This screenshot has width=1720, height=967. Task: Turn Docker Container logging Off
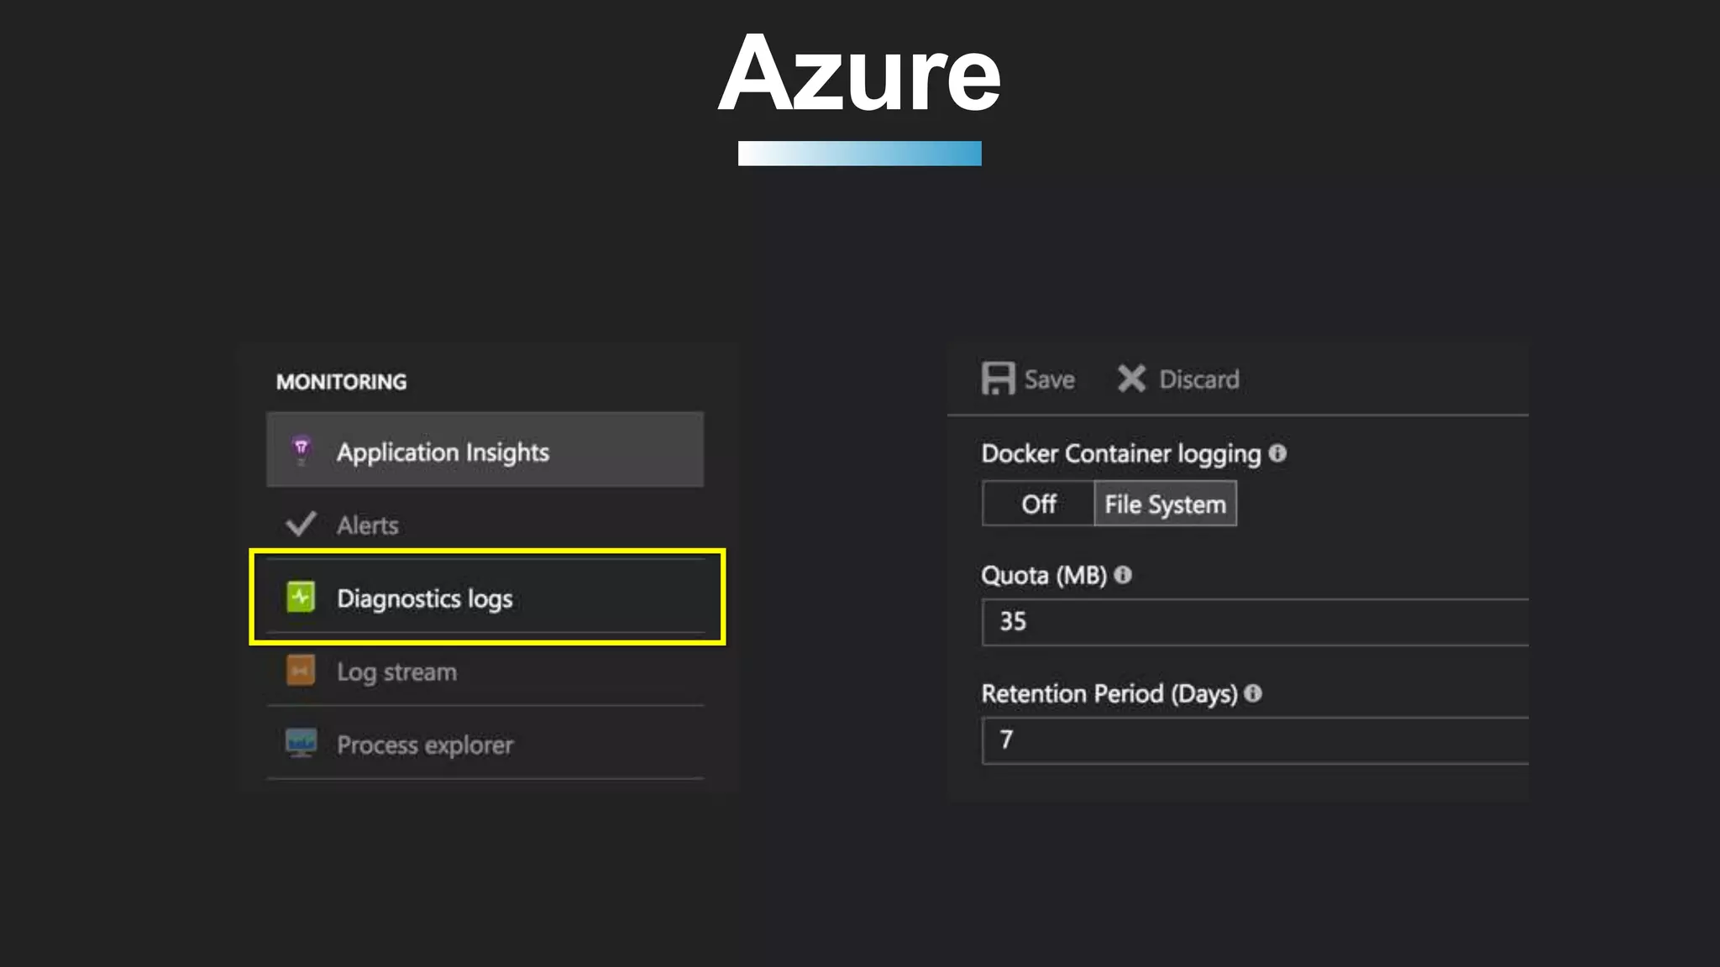pyautogui.click(x=1038, y=504)
